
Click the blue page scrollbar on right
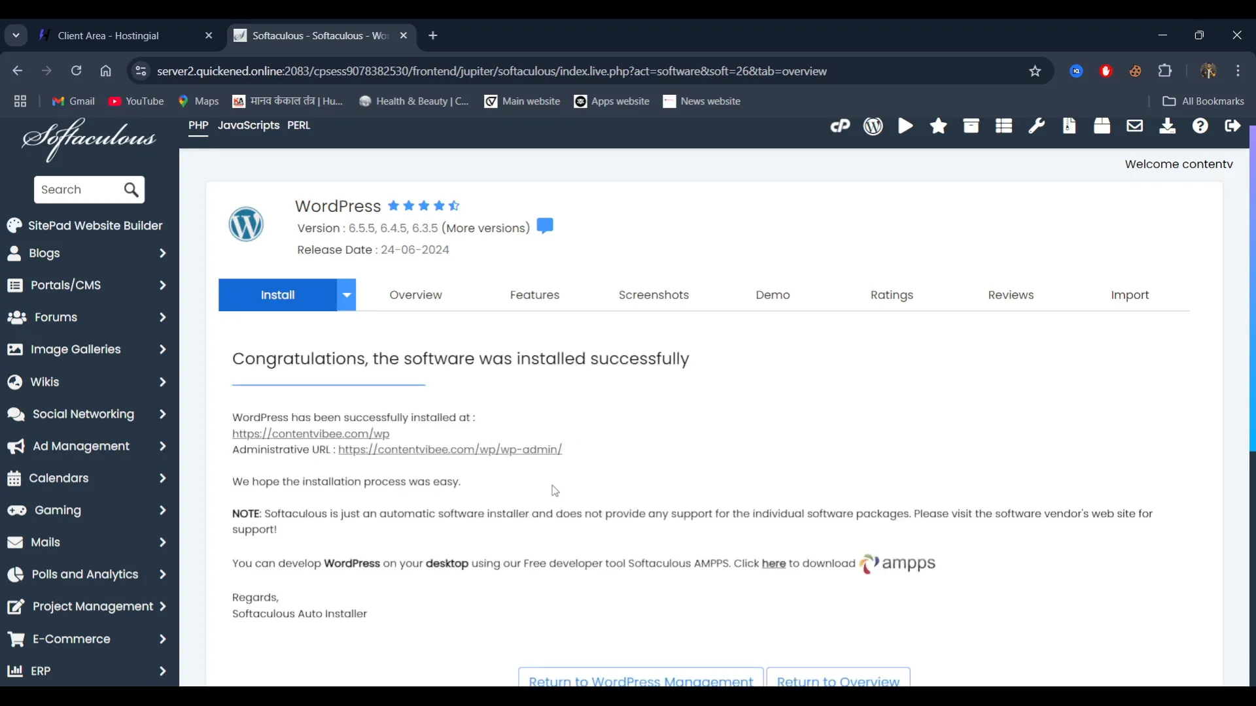pyautogui.click(x=1252, y=288)
